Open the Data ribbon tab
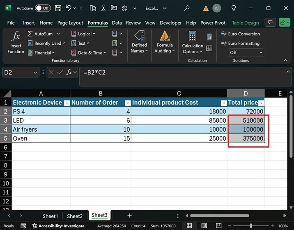The width and height of the screenshot is (294, 230). click(x=117, y=23)
